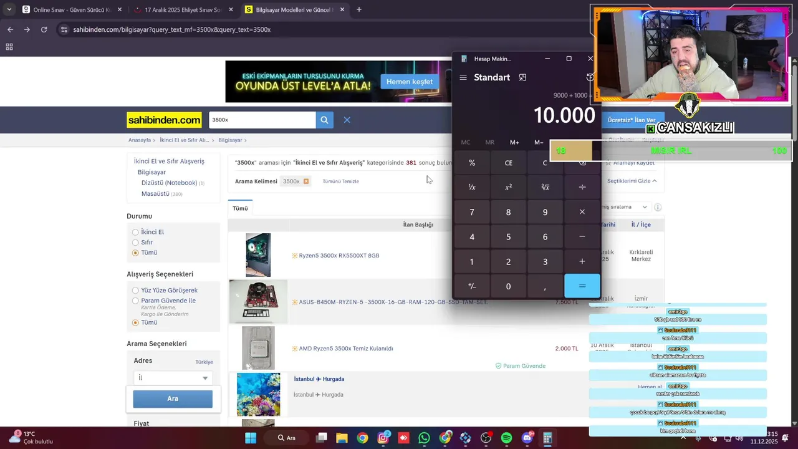Click the Hemen keşfet banner button

pos(410,82)
